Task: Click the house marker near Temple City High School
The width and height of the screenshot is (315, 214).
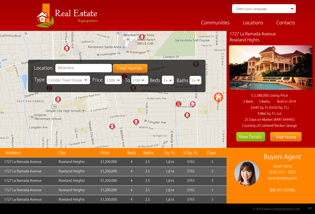Action: point(58,99)
